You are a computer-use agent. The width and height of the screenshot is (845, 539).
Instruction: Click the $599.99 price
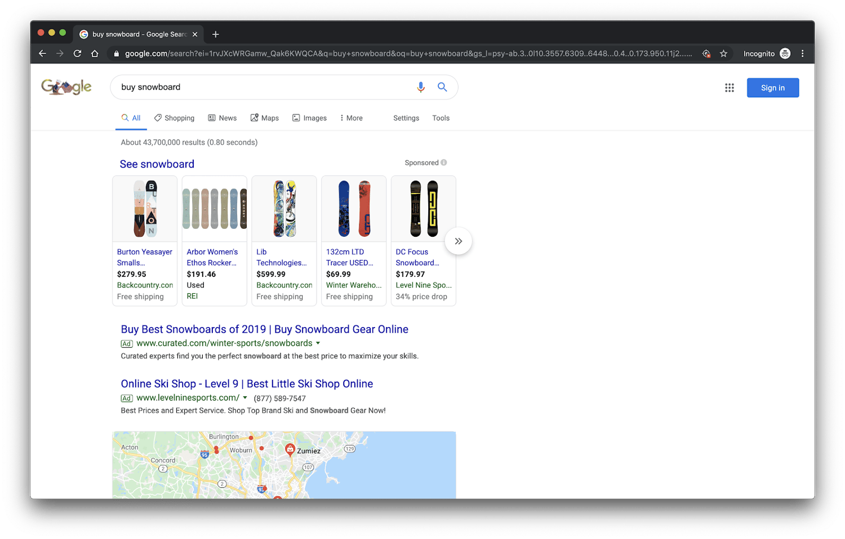271,274
